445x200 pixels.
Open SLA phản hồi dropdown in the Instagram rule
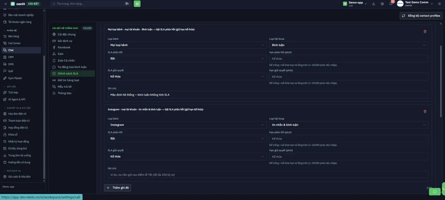(x=187, y=138)
